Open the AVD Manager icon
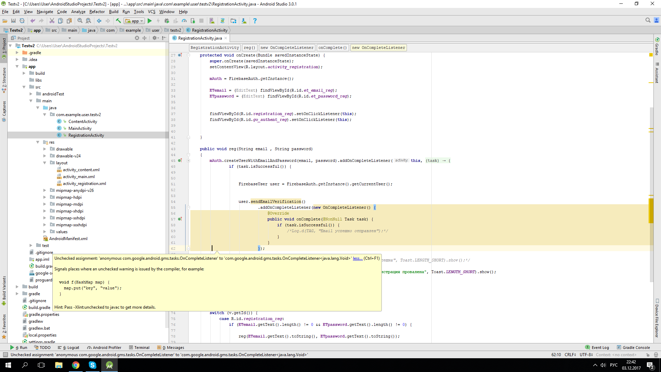Screen dimensions: 661x372 [212, 21]
